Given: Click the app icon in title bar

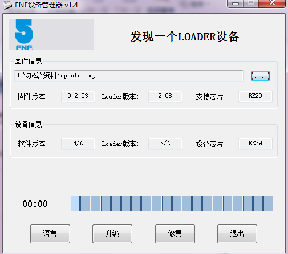Looking at the screenshot, I should click(8, 5).
